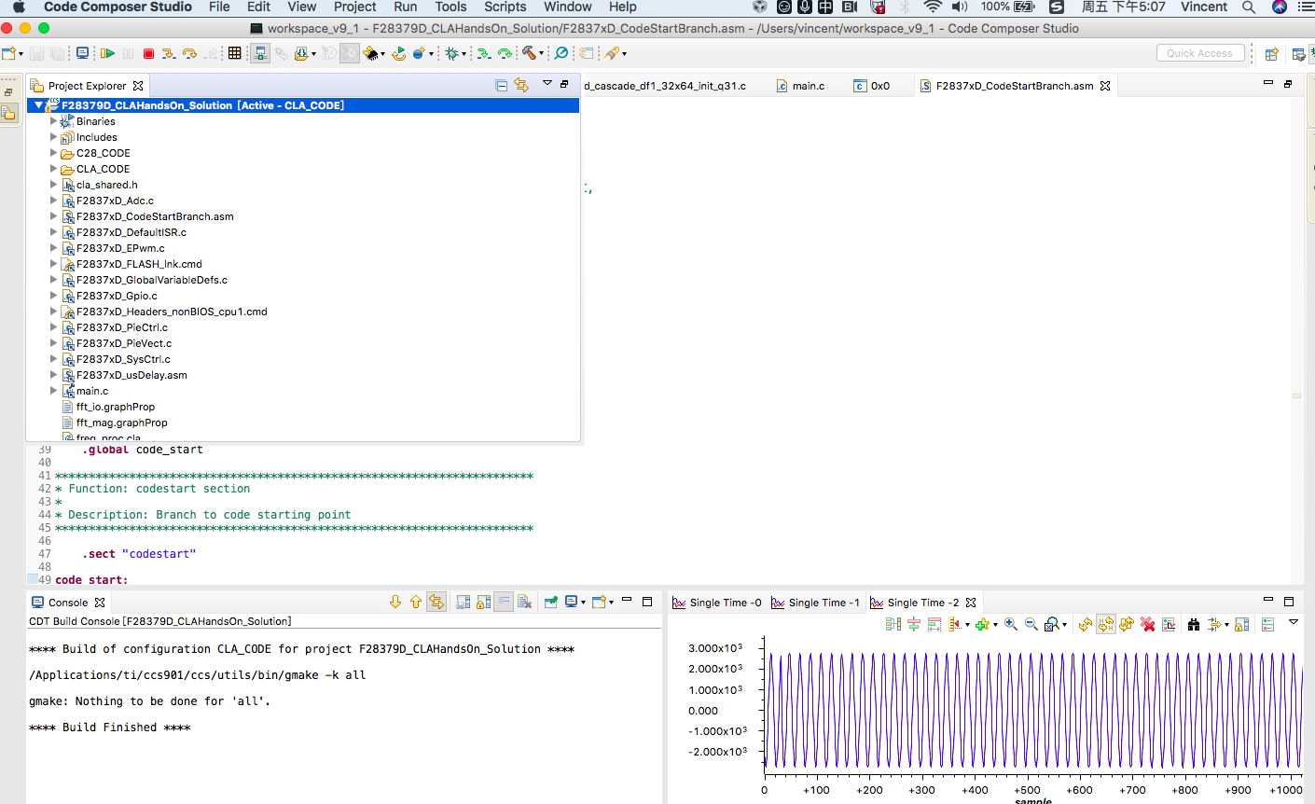
Task: Open the Run menu
Action: click(x=405, y=7)
